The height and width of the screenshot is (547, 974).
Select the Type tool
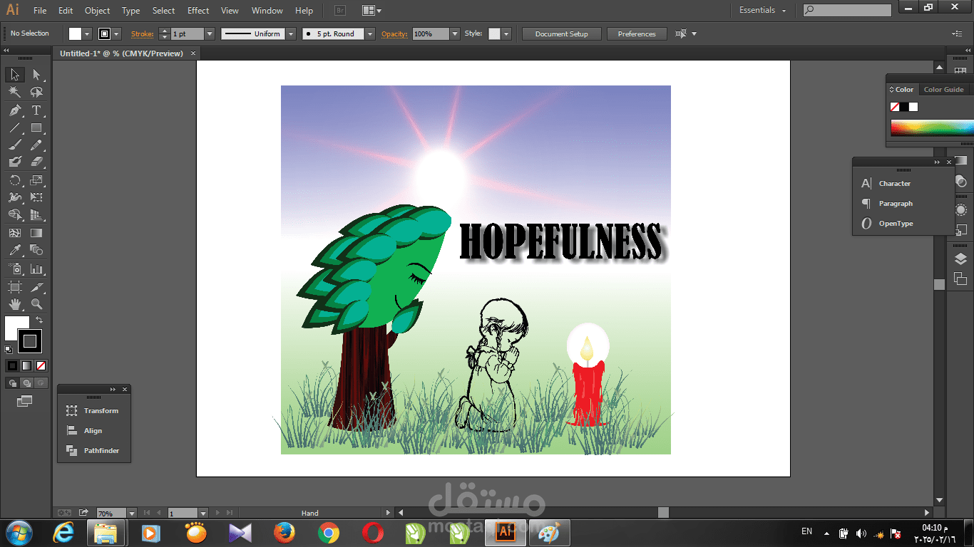[36, 110]
